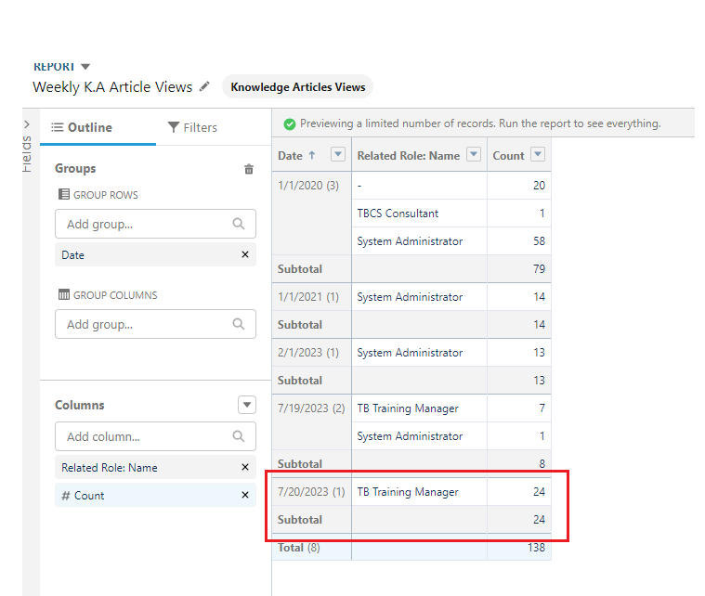This screenshot has width=705, height=596.
Task: Click the search icon in group rows field
Action: pyautogui.click(x=239, y=224)
